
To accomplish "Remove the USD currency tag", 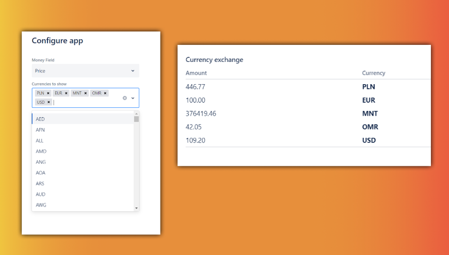I will pyautogui.click(x=49, y=102).
